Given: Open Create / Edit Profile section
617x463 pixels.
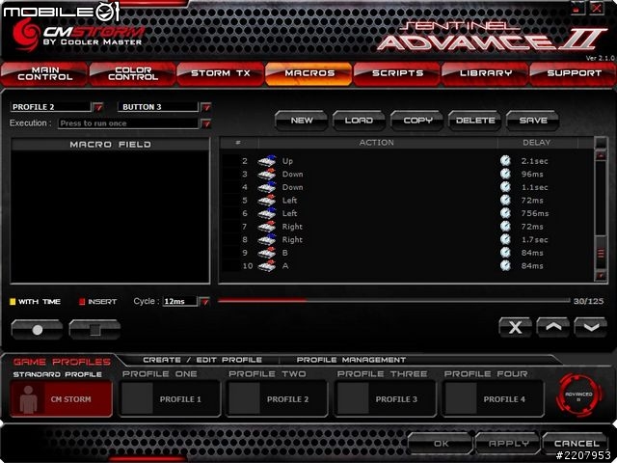Looking at the screenshot, I should tap(202, 360).
